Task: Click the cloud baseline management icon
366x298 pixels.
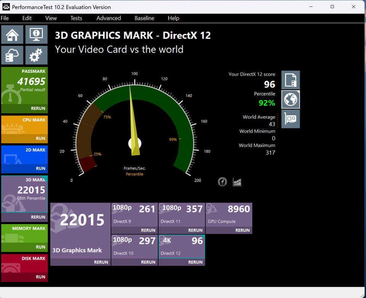Action: 12,55
